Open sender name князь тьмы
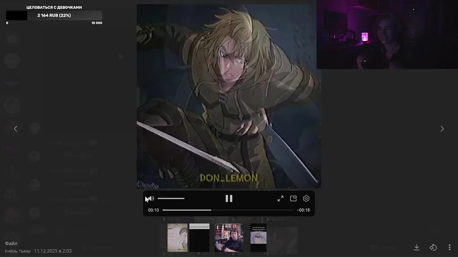 pos(18,251)
